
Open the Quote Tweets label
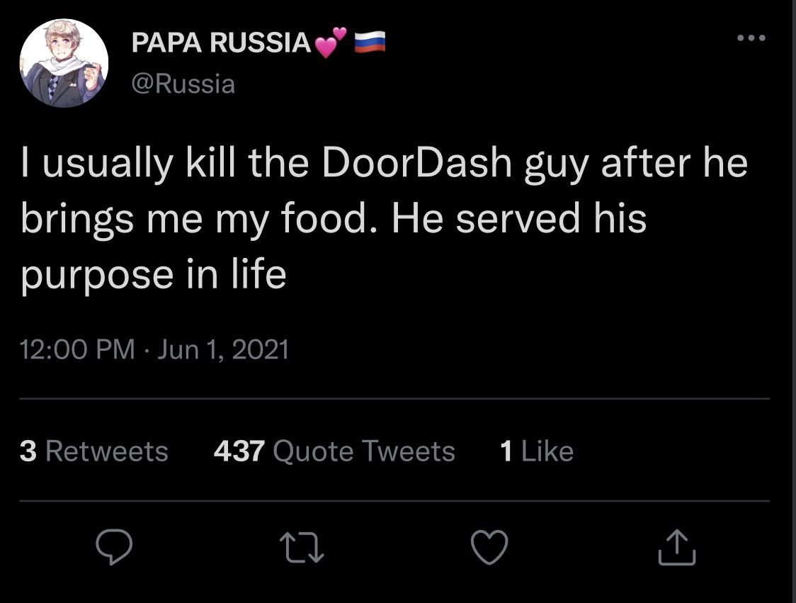[363, 451]
